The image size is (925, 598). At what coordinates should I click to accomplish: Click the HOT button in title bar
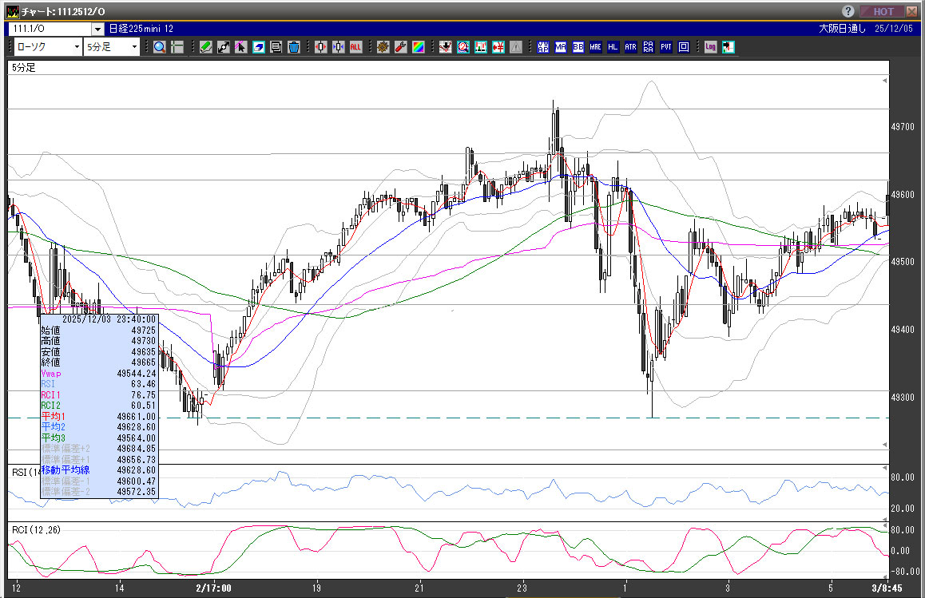tap(883, 11)
